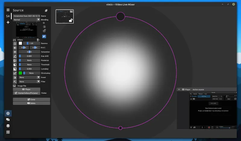Open the Active source menu
The height and width of the screenshot is (141, 241).
[198, 89]
